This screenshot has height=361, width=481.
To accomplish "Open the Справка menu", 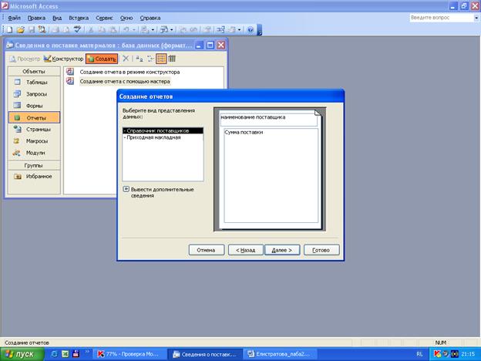I will click(x=150, y=18).
